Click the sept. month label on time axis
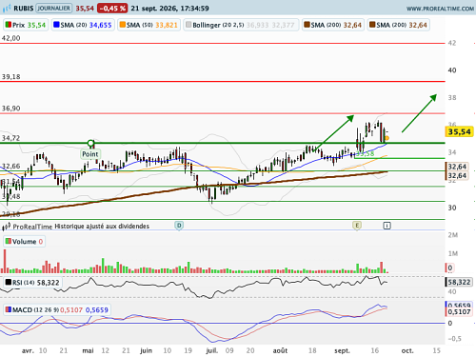 342,351
